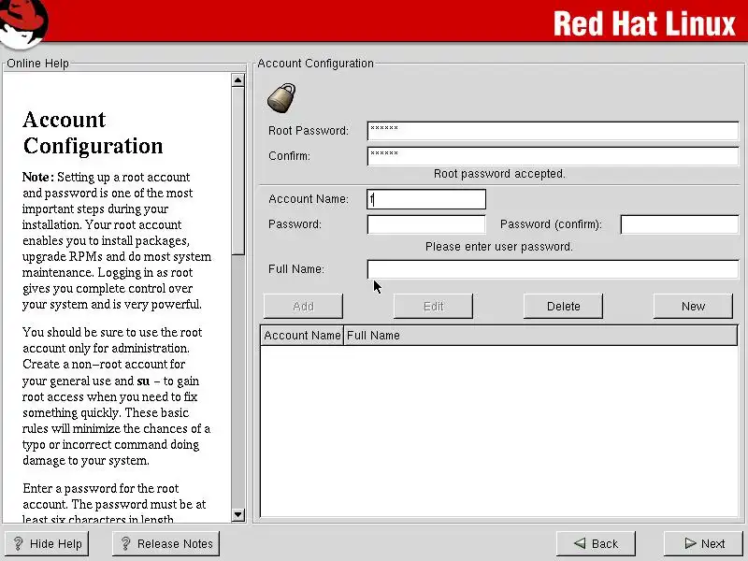Click the 'Root password accepted.' message
Image resolution: width=748 pixels, height=561 pixels.
[x=499, y=174]
